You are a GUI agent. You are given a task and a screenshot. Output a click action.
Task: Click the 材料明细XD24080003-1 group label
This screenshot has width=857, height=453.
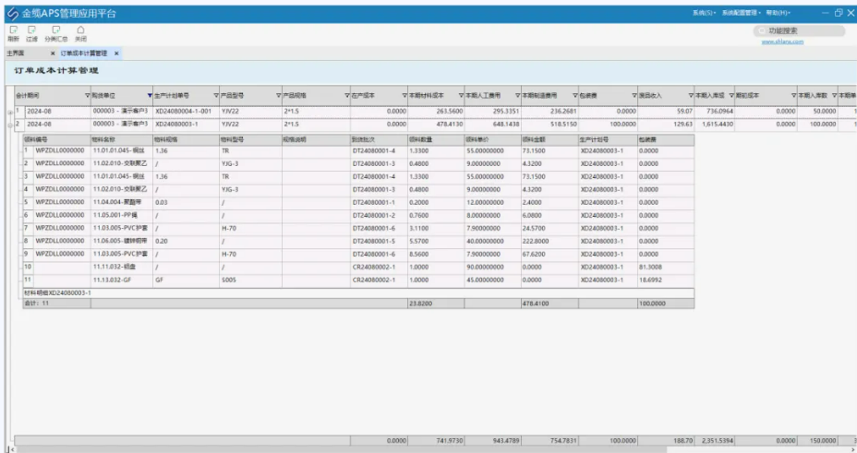(x=58, y=293)
